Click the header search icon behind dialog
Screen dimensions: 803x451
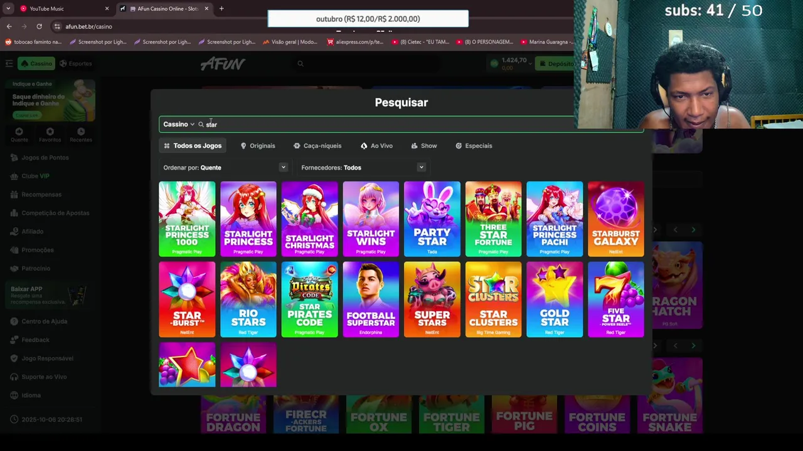(x=300, y=63)
